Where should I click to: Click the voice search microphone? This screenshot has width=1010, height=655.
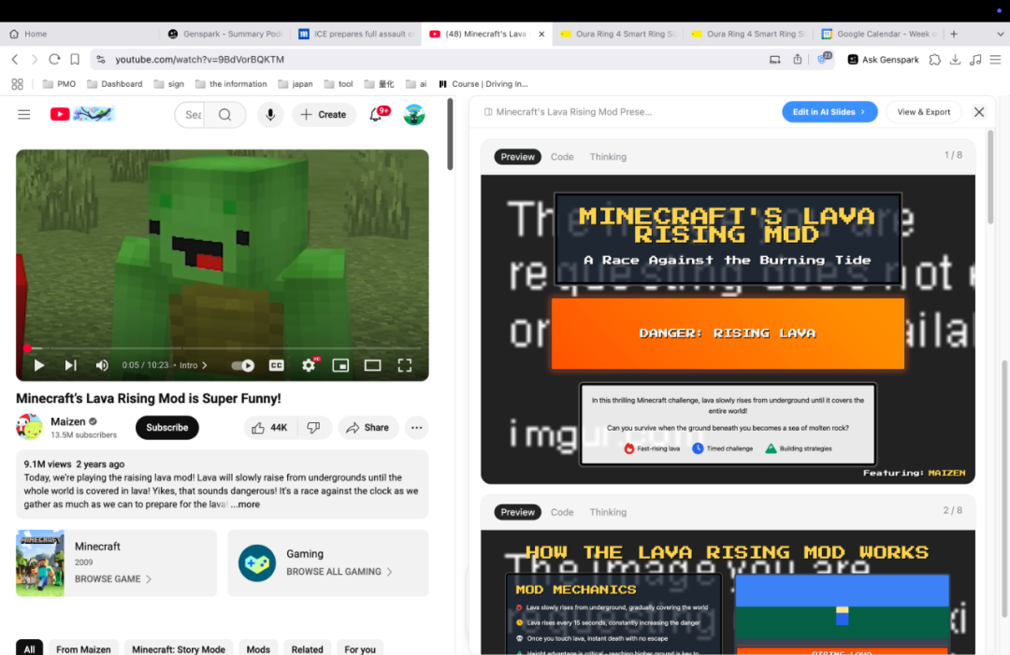tap(270, 115)
